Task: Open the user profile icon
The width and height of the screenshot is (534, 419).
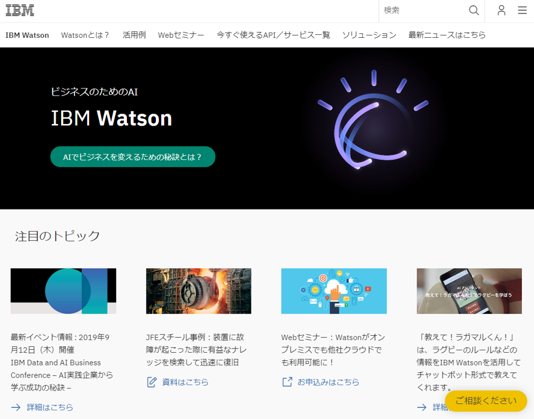Action: (x=501, y=10)
